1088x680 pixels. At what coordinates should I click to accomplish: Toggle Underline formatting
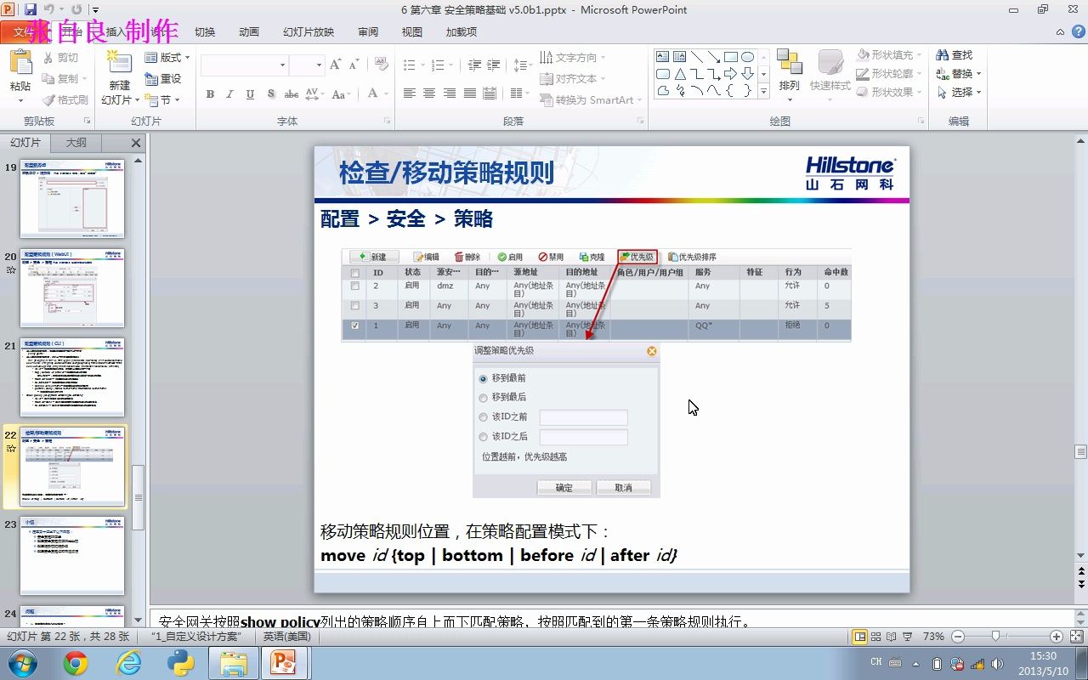(250, 94)
